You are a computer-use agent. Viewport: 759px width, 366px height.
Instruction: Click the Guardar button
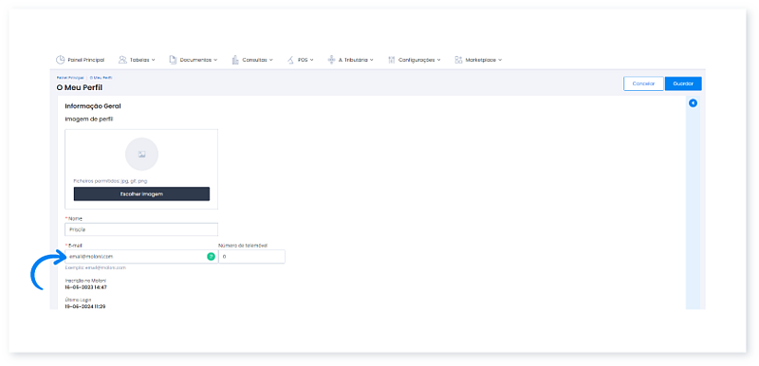683,83
